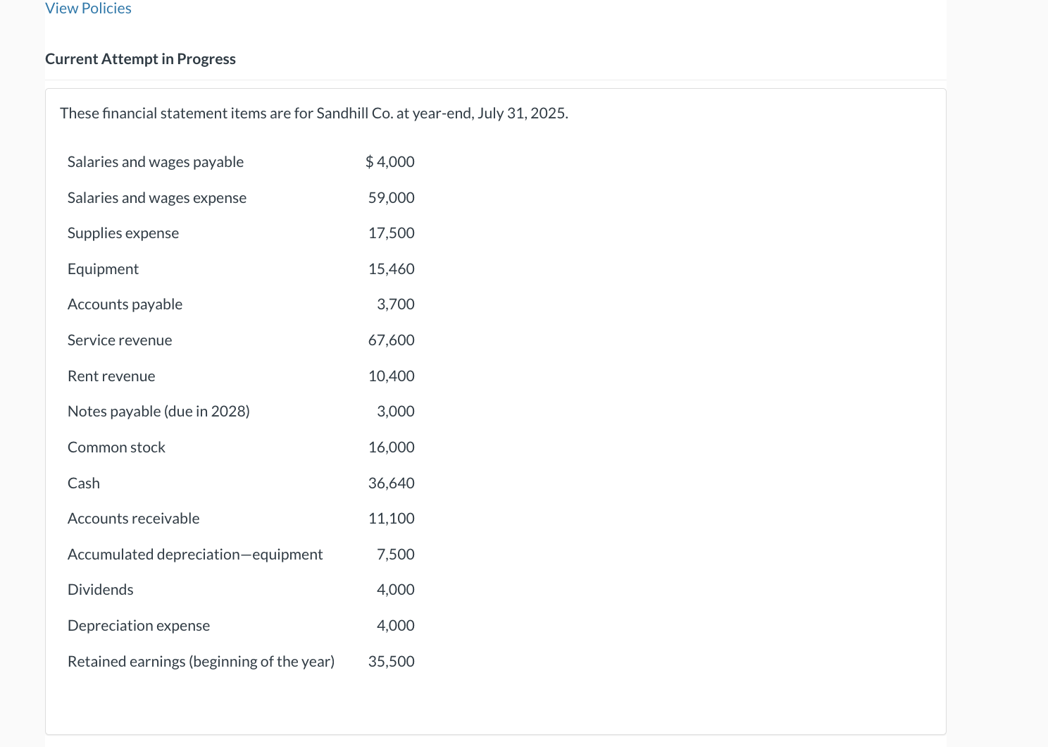Click the Cash value 36,640
The image size is (1048, 747).
click(391, 483)
